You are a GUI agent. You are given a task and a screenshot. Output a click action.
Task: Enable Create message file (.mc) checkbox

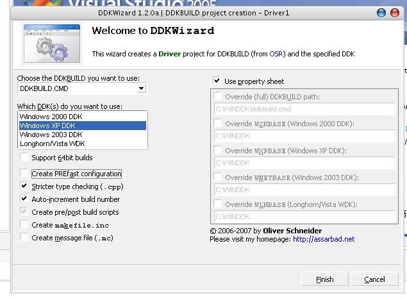tap(24, 237)
